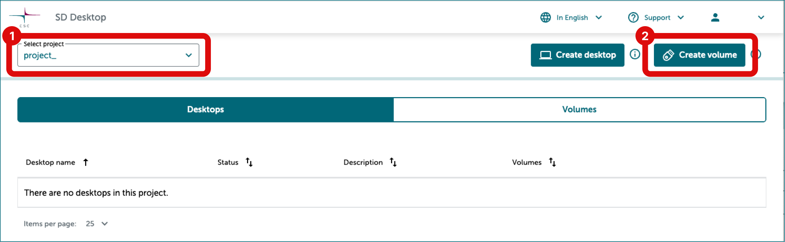Sort table by Description column arrows

tap(393, 162)
